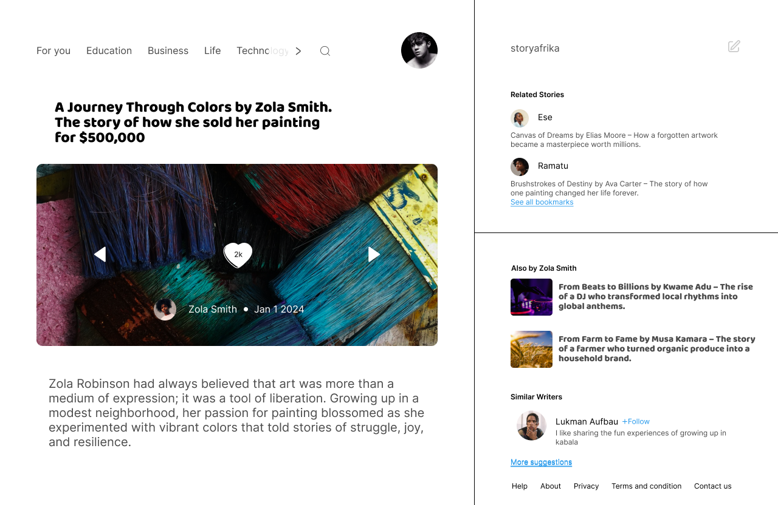Image resolution: width=778 pixels, height=505 pixels.
Task: Open the From Farm to Fame thumbnail
Action: tap(531, 349)
